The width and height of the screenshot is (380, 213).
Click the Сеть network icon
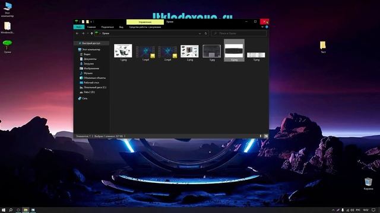coord(80,98)
